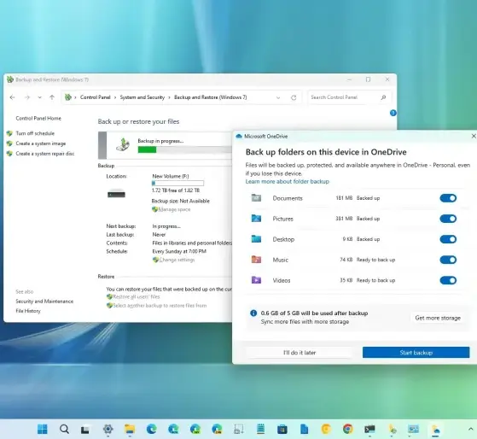
Task: Open the Windows Start menu
Action: [43, 429]
